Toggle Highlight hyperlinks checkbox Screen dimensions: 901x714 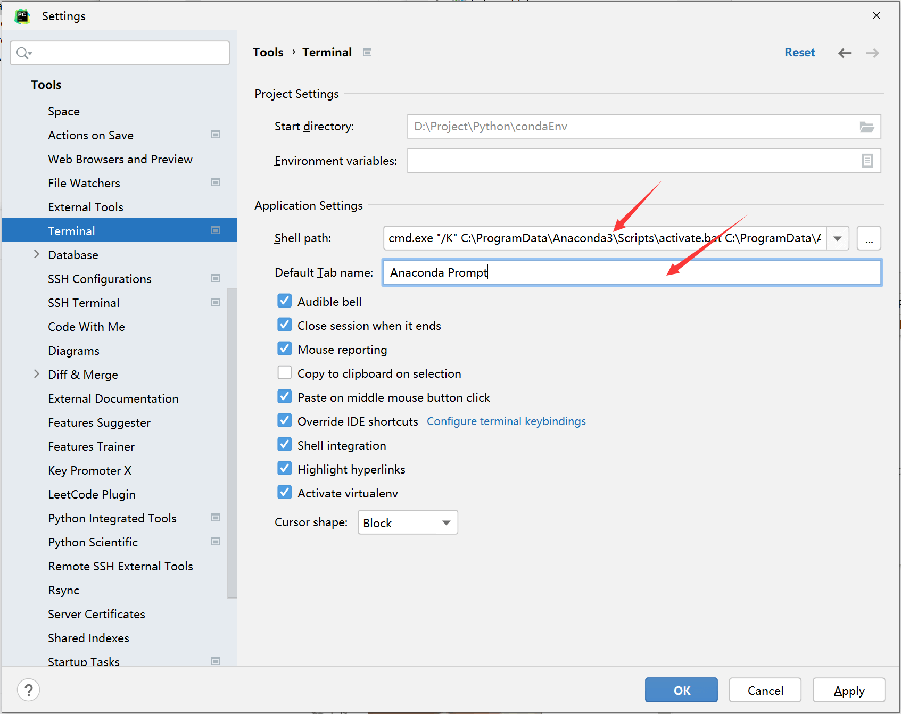285,469
